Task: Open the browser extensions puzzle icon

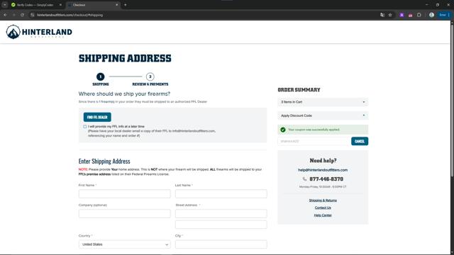Action: 419,15
